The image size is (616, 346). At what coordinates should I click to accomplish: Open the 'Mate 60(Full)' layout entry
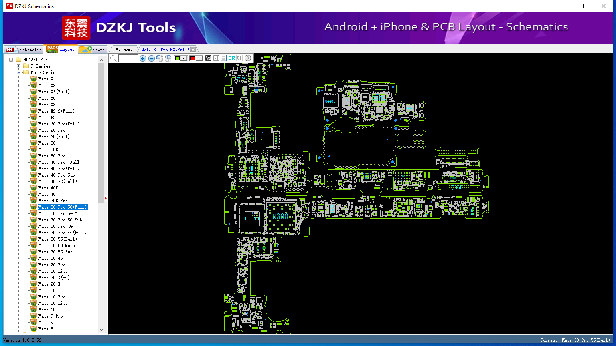coord(54,137)
